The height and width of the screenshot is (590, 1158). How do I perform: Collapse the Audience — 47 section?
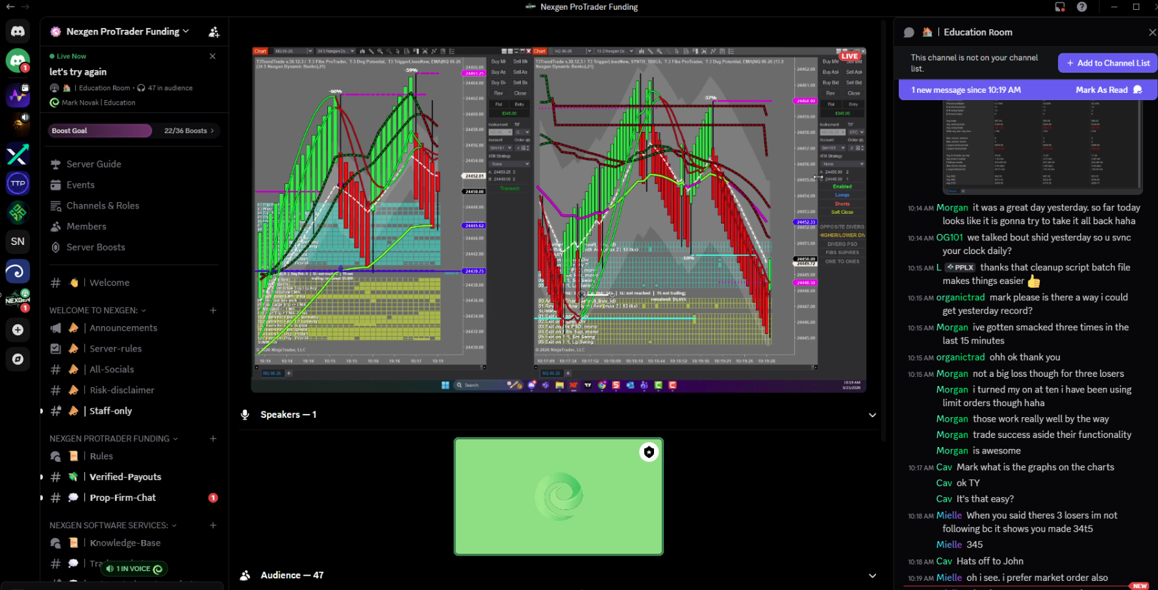pyautogui.click(x=872, y=576)
